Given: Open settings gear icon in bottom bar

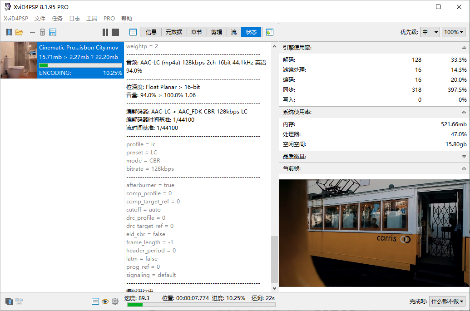Looking at the screenshot, I should (x=115, y=301).
